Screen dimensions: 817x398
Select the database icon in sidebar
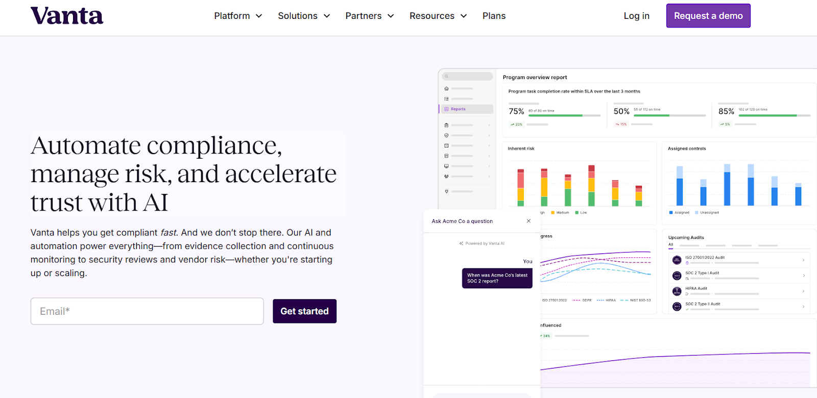(446, 156)
